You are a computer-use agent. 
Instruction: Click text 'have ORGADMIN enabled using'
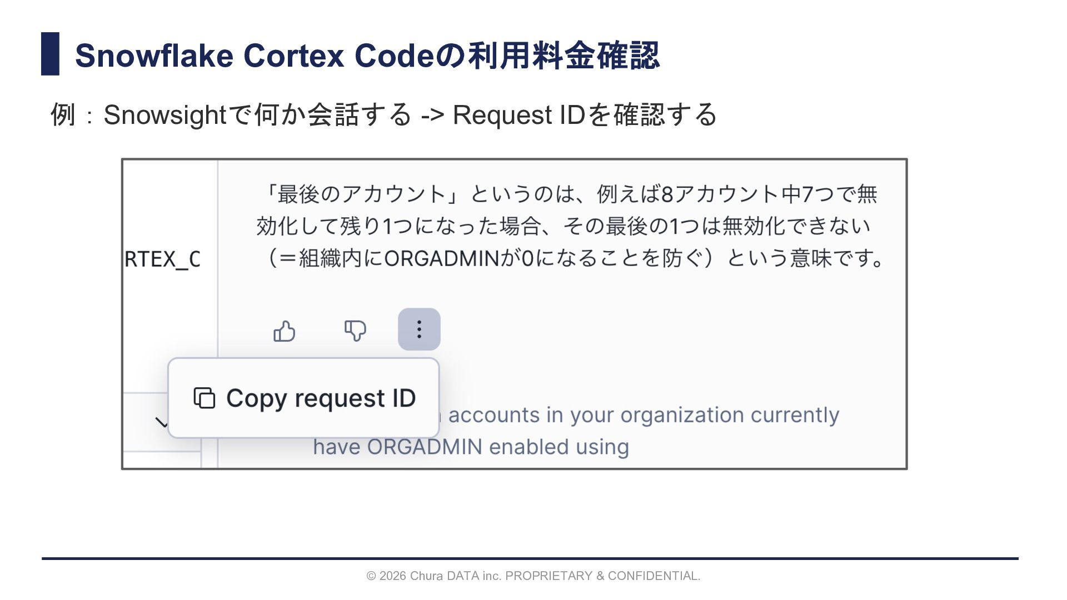coord(471,447)
